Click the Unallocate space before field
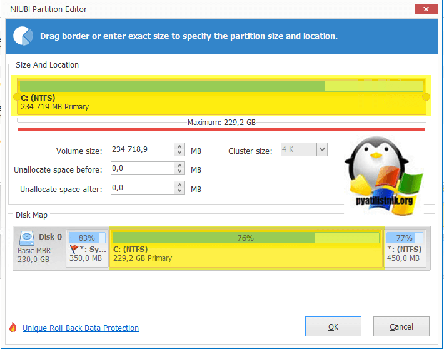The image size is (444, 349). pos(142,168)
